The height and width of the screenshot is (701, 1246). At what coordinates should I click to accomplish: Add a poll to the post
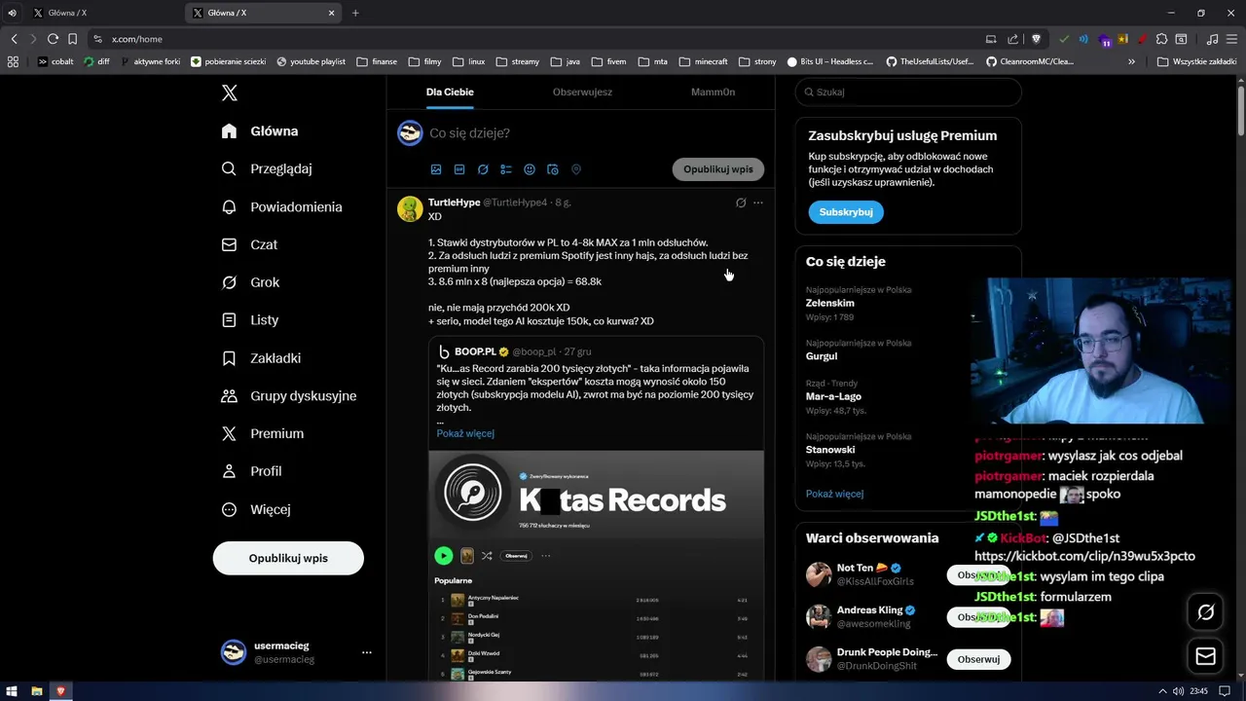(x=506, y=169)
